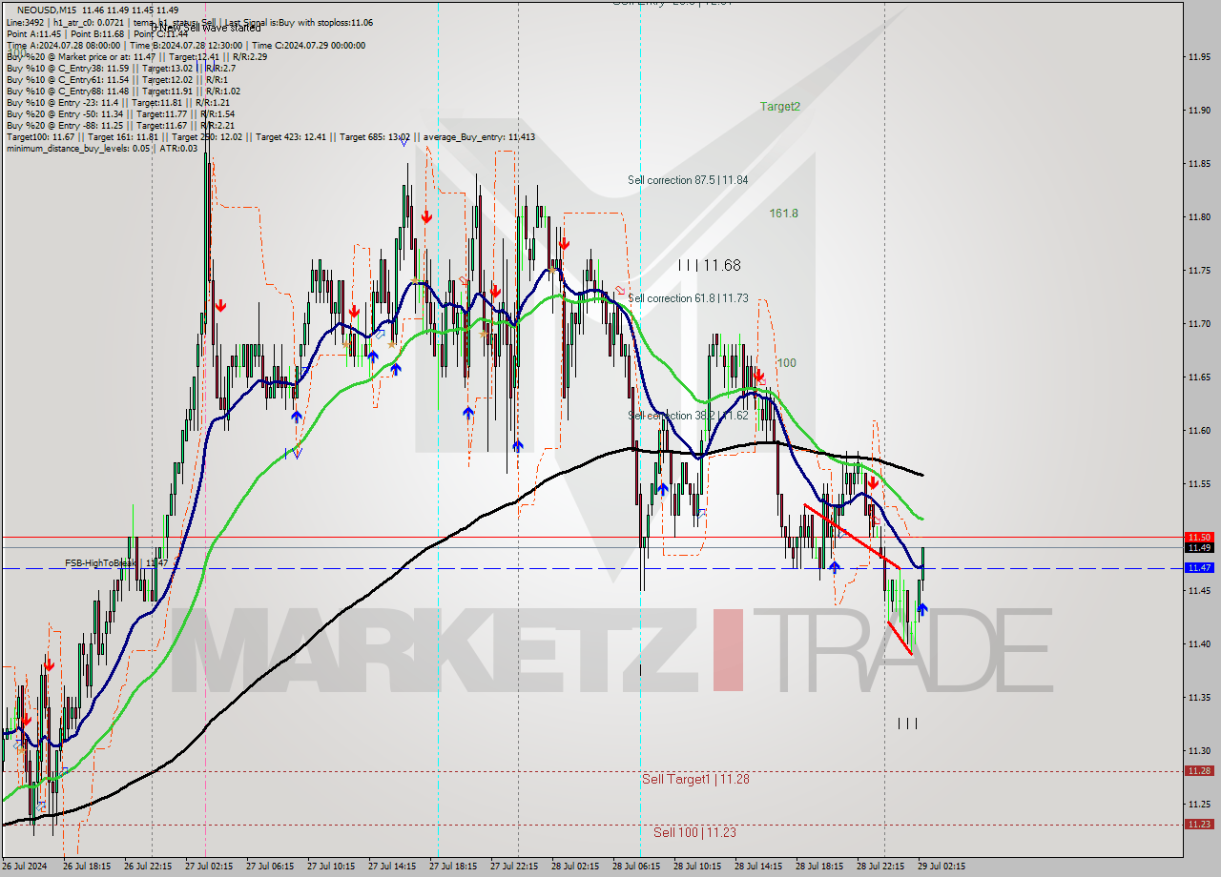Click the '29 Jul 02:15' time axis label
The height and width of the screenshot is (877, 1221).
pyautogui.click(x=942, y=867)
